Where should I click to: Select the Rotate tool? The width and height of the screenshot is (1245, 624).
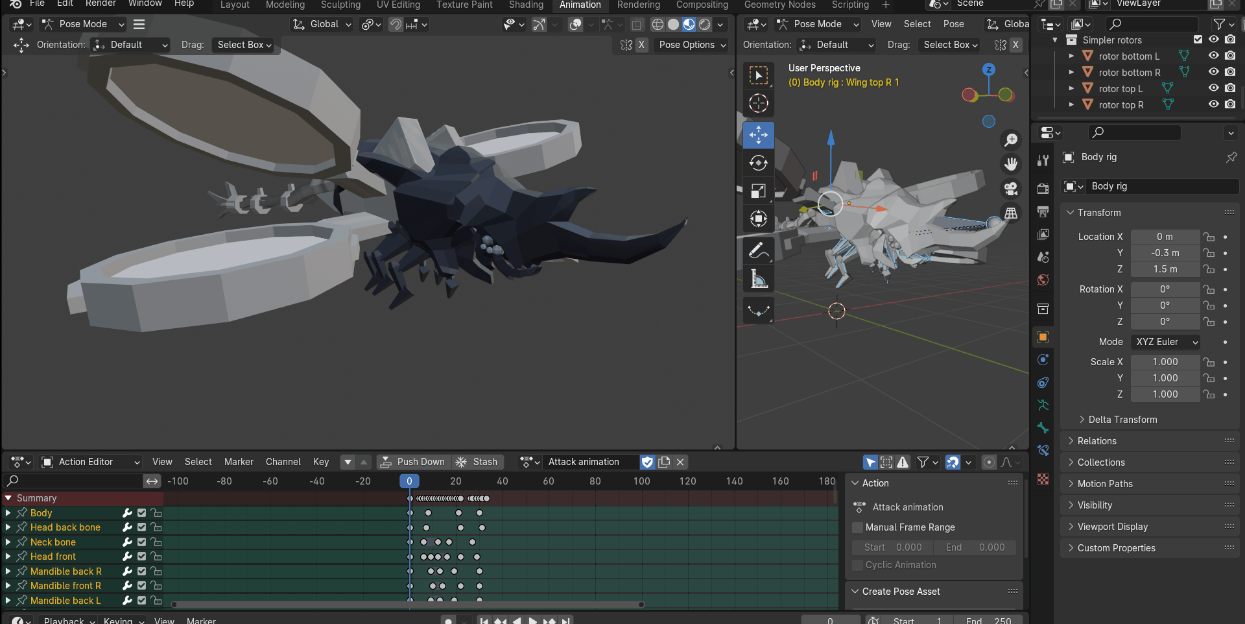[758, 163]
